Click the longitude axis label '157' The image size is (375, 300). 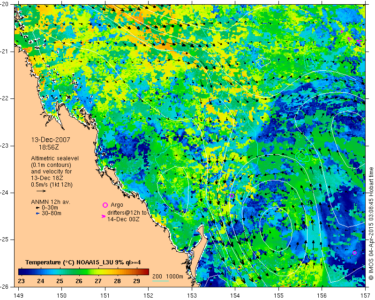365,296
